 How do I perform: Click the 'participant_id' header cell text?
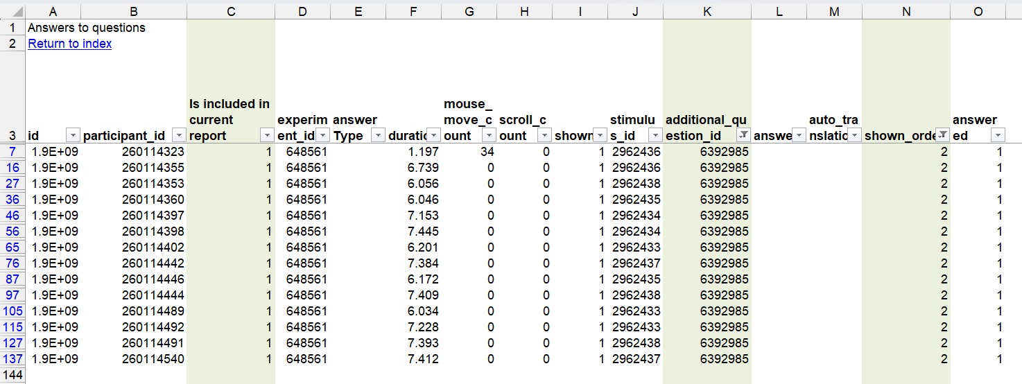[x=124, y=136]
